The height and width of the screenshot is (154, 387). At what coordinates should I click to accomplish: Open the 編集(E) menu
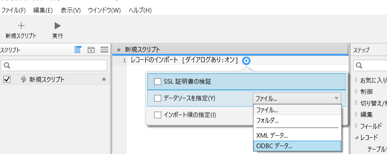click(x=43, y=10)
